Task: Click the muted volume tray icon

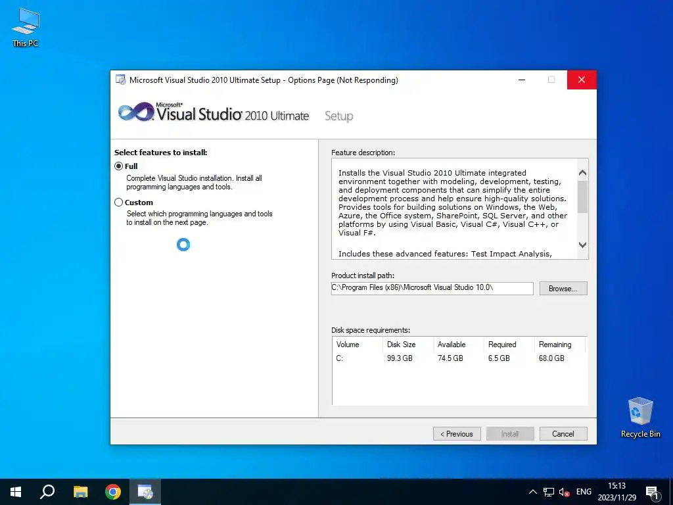Action: click(x=564, y=492)
